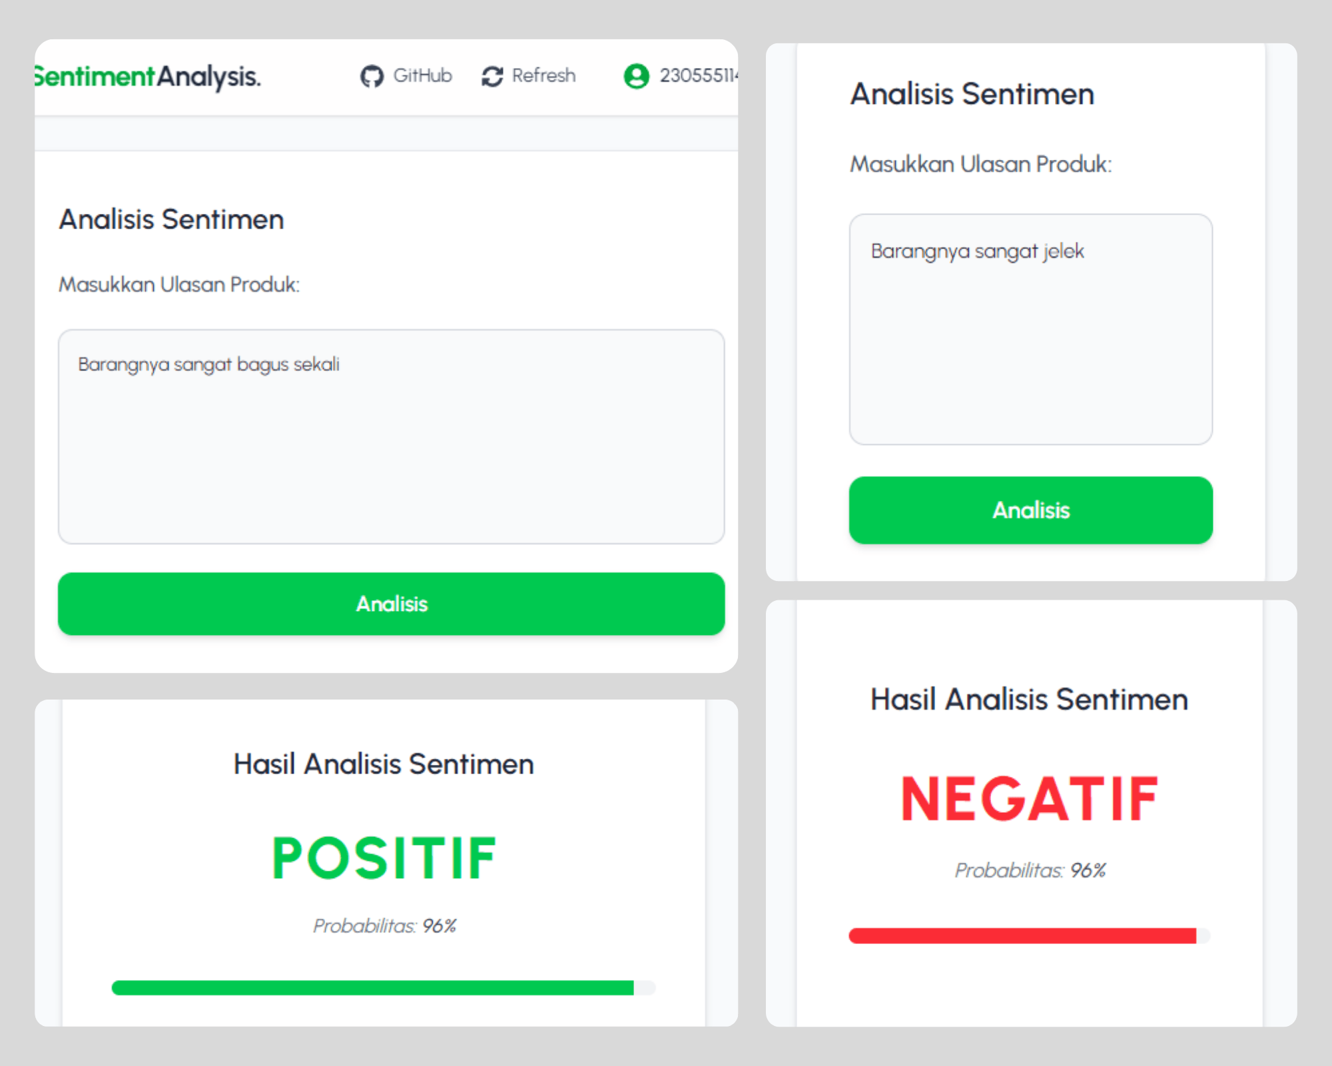Click the 'Analisis Sentimen' heading in the left panel
The image size is (1332, 1066).
point(172,219)
